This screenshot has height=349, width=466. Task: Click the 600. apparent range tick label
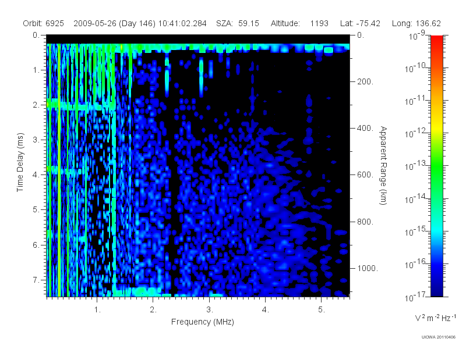click(365, 175)
